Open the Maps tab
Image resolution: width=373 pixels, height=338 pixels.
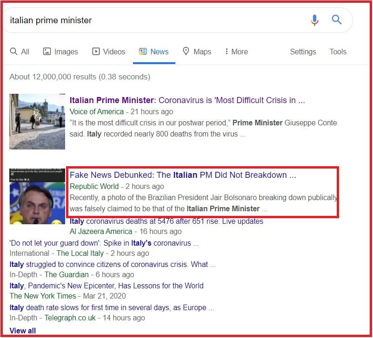(197, 52)
